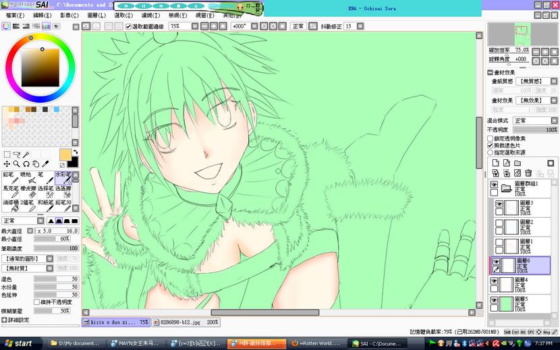Click the 正常 view mode button in toolbar
Image resolution: width=560 pixels, height=350 pixels.
pos(298,26)
